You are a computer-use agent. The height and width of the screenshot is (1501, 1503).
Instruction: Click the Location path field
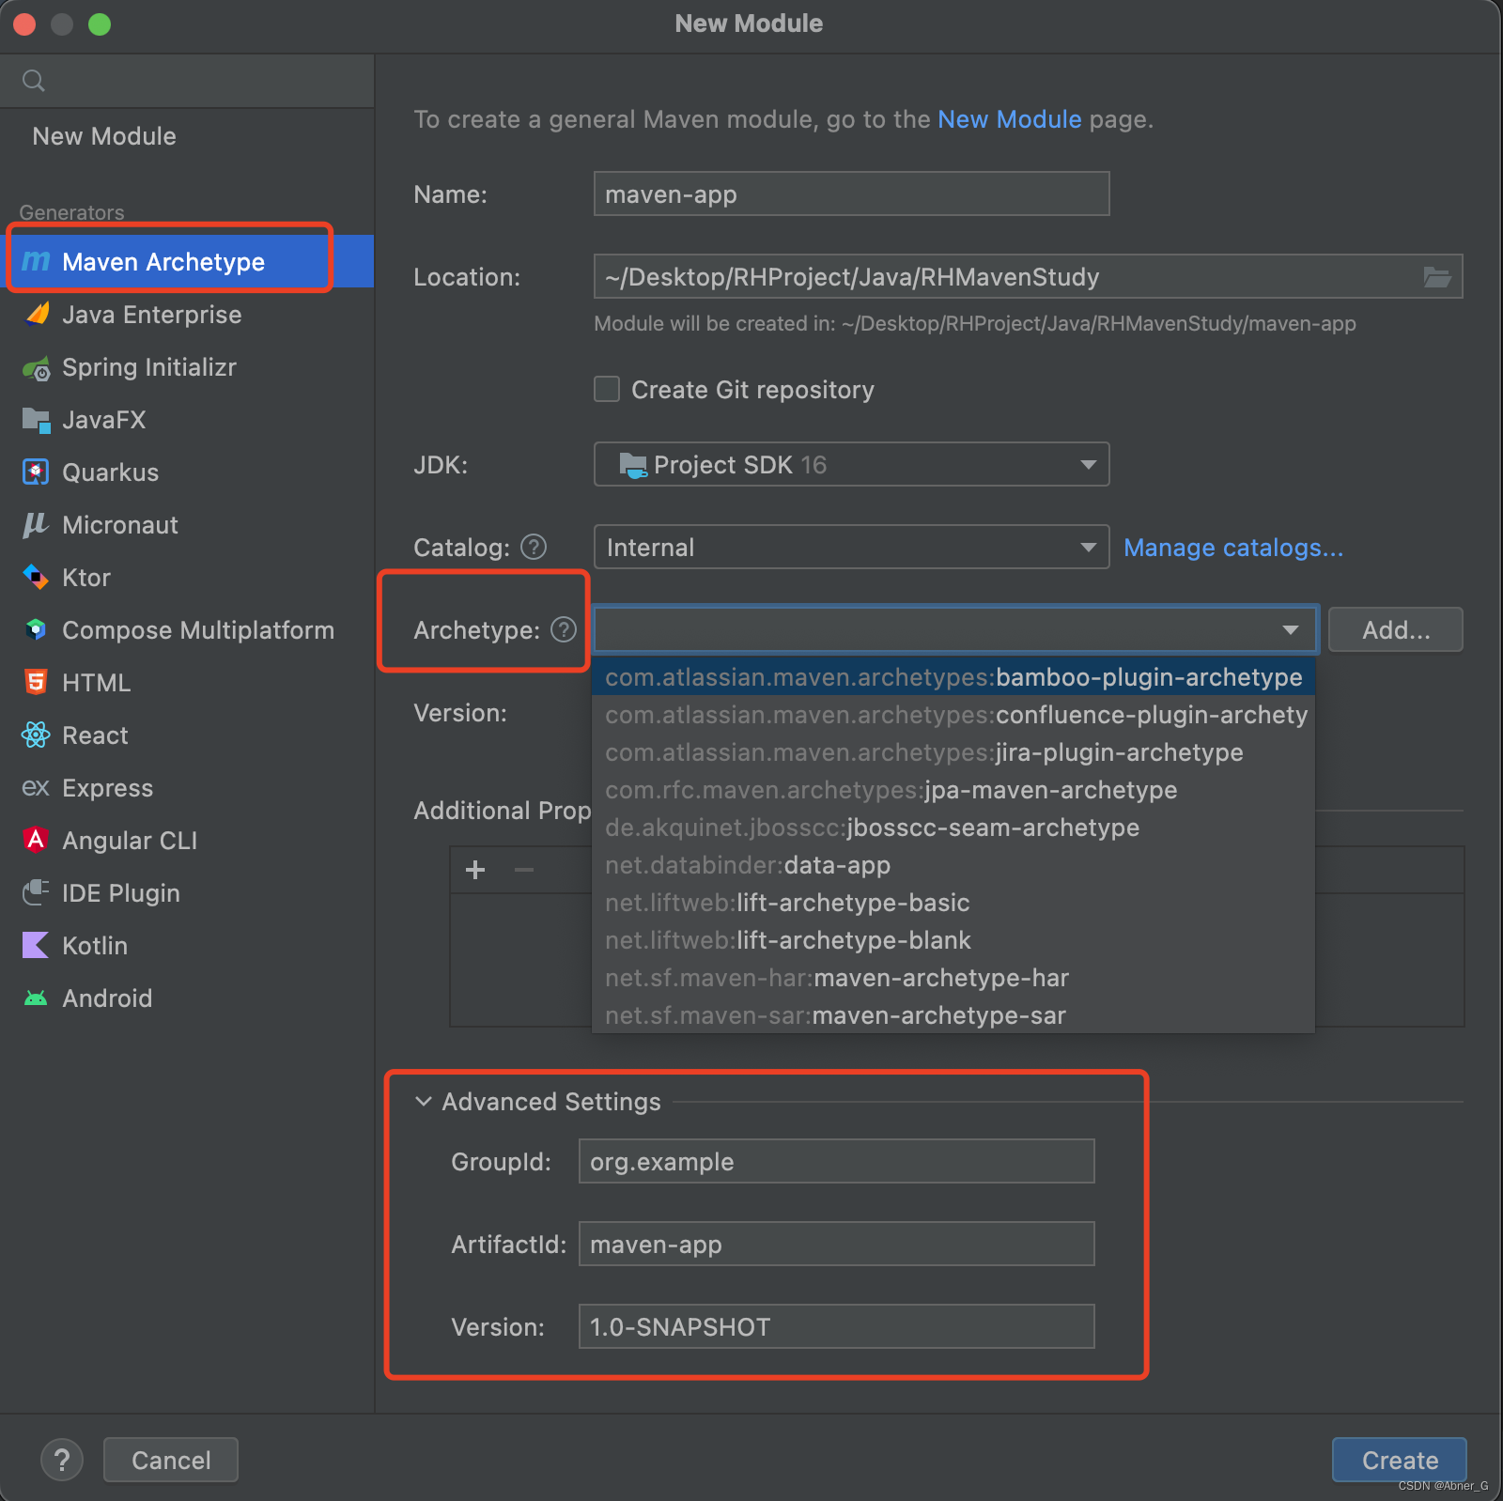click(1028, 276)
